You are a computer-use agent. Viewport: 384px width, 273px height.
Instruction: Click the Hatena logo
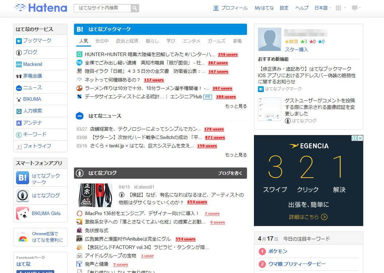coord(40,8)
